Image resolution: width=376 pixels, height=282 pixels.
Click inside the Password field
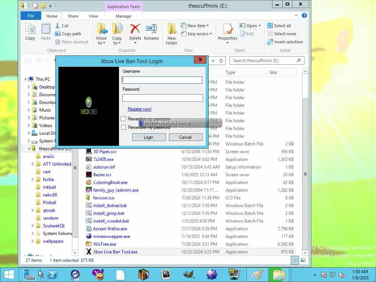click(162, 98)
